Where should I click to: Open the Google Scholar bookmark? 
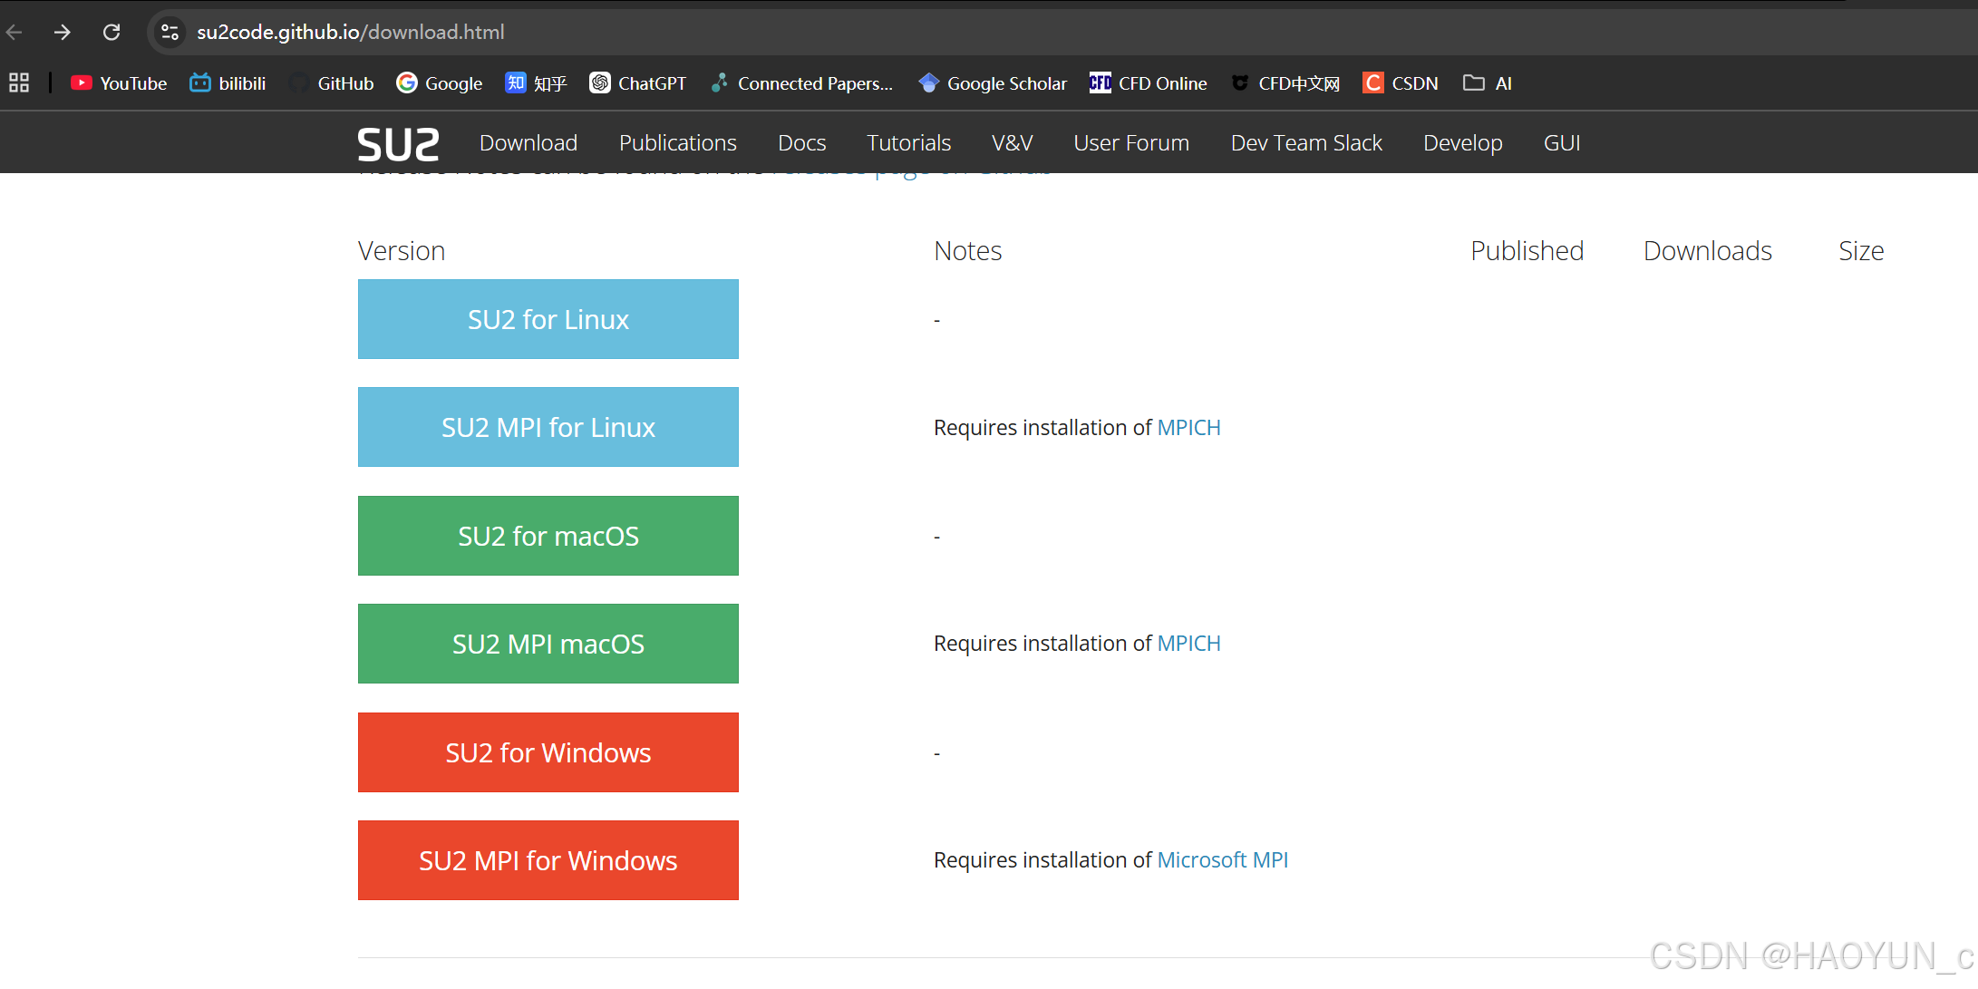[x=993, y=83]
